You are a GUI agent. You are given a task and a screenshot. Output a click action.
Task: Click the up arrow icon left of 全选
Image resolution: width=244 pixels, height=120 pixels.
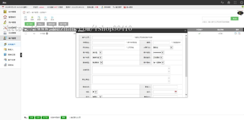coord(26,118)
